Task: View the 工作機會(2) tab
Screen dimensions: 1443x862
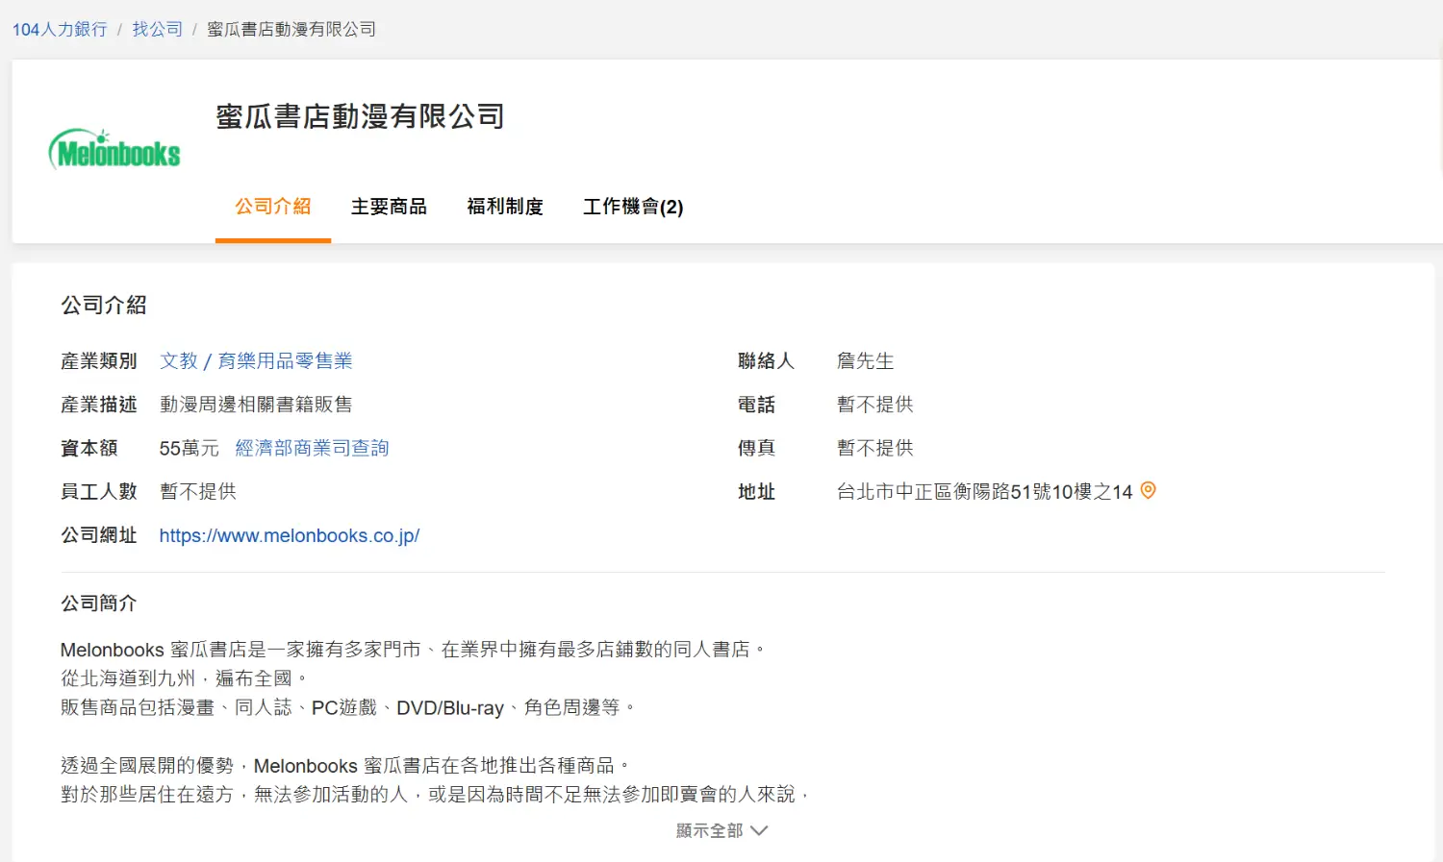Action: [633, 207]
